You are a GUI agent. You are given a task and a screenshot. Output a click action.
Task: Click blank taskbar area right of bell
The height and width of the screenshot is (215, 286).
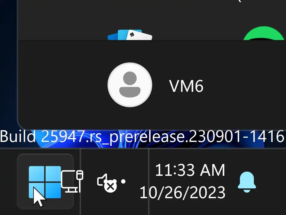[x=272, y=182]
